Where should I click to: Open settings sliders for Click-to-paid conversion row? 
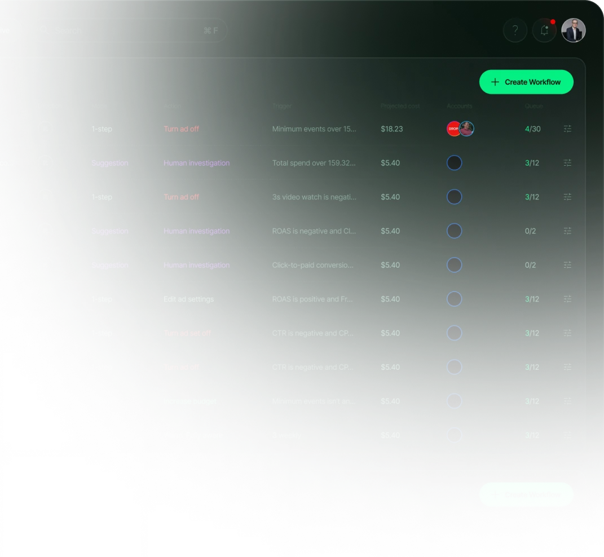coord(567,264)
